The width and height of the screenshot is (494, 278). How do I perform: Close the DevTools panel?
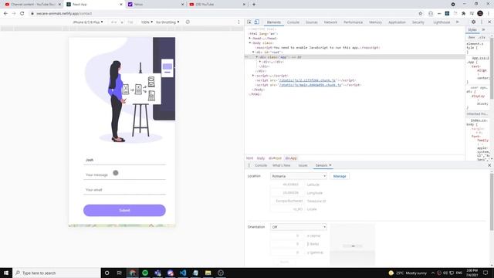click(489, 22)
